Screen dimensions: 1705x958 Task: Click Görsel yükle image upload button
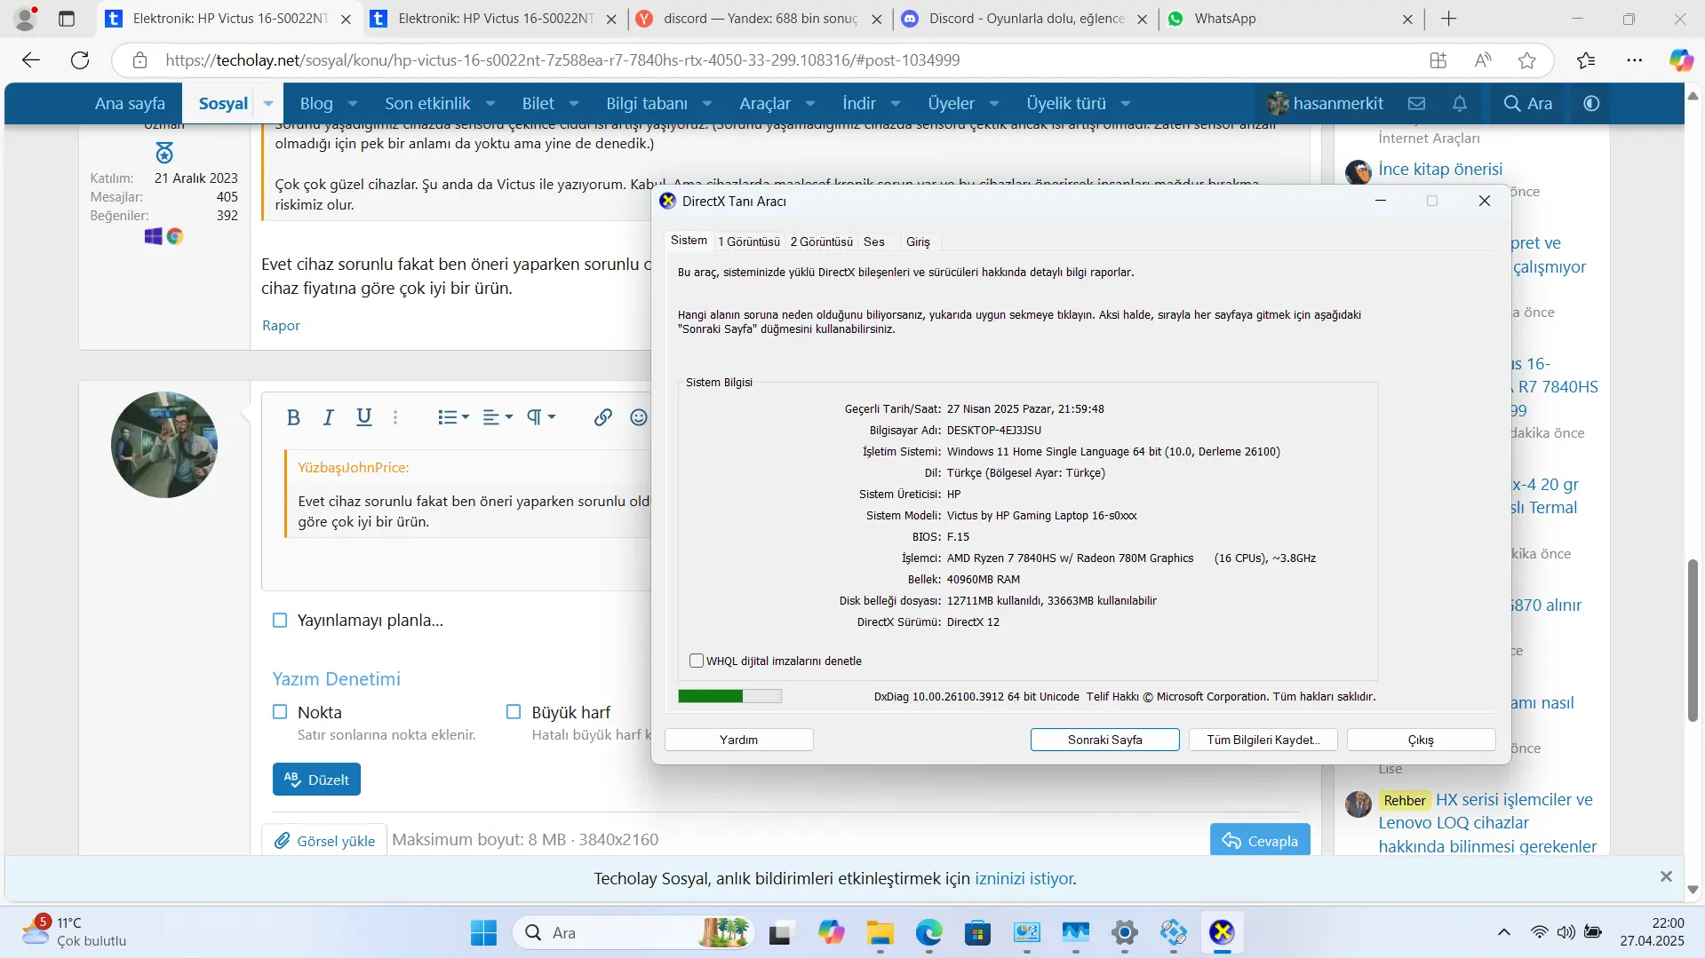tap(324, 841)
